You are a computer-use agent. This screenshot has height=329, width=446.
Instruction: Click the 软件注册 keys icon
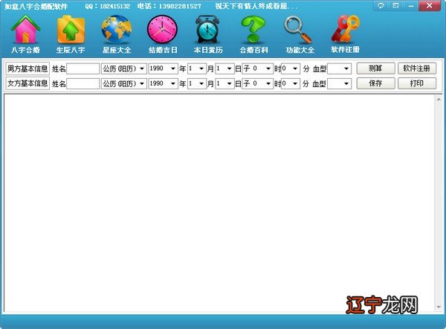(345, 31)
